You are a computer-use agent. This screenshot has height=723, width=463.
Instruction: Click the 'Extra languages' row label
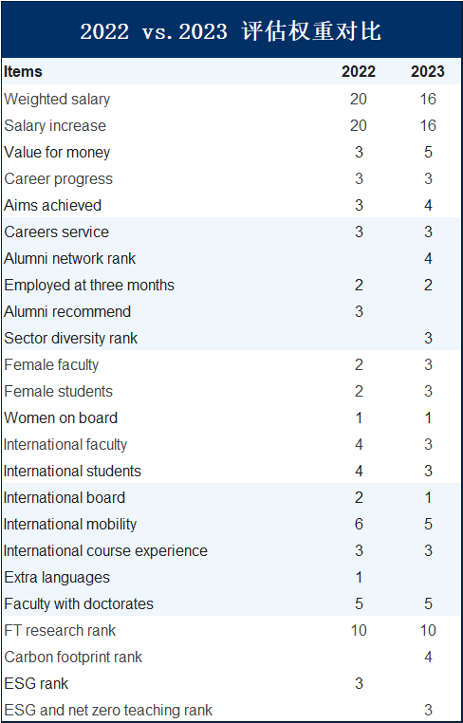tap(57, 577)
